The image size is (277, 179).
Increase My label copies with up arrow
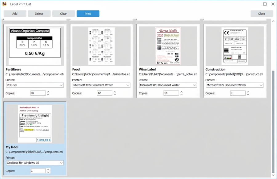[48, 169]
